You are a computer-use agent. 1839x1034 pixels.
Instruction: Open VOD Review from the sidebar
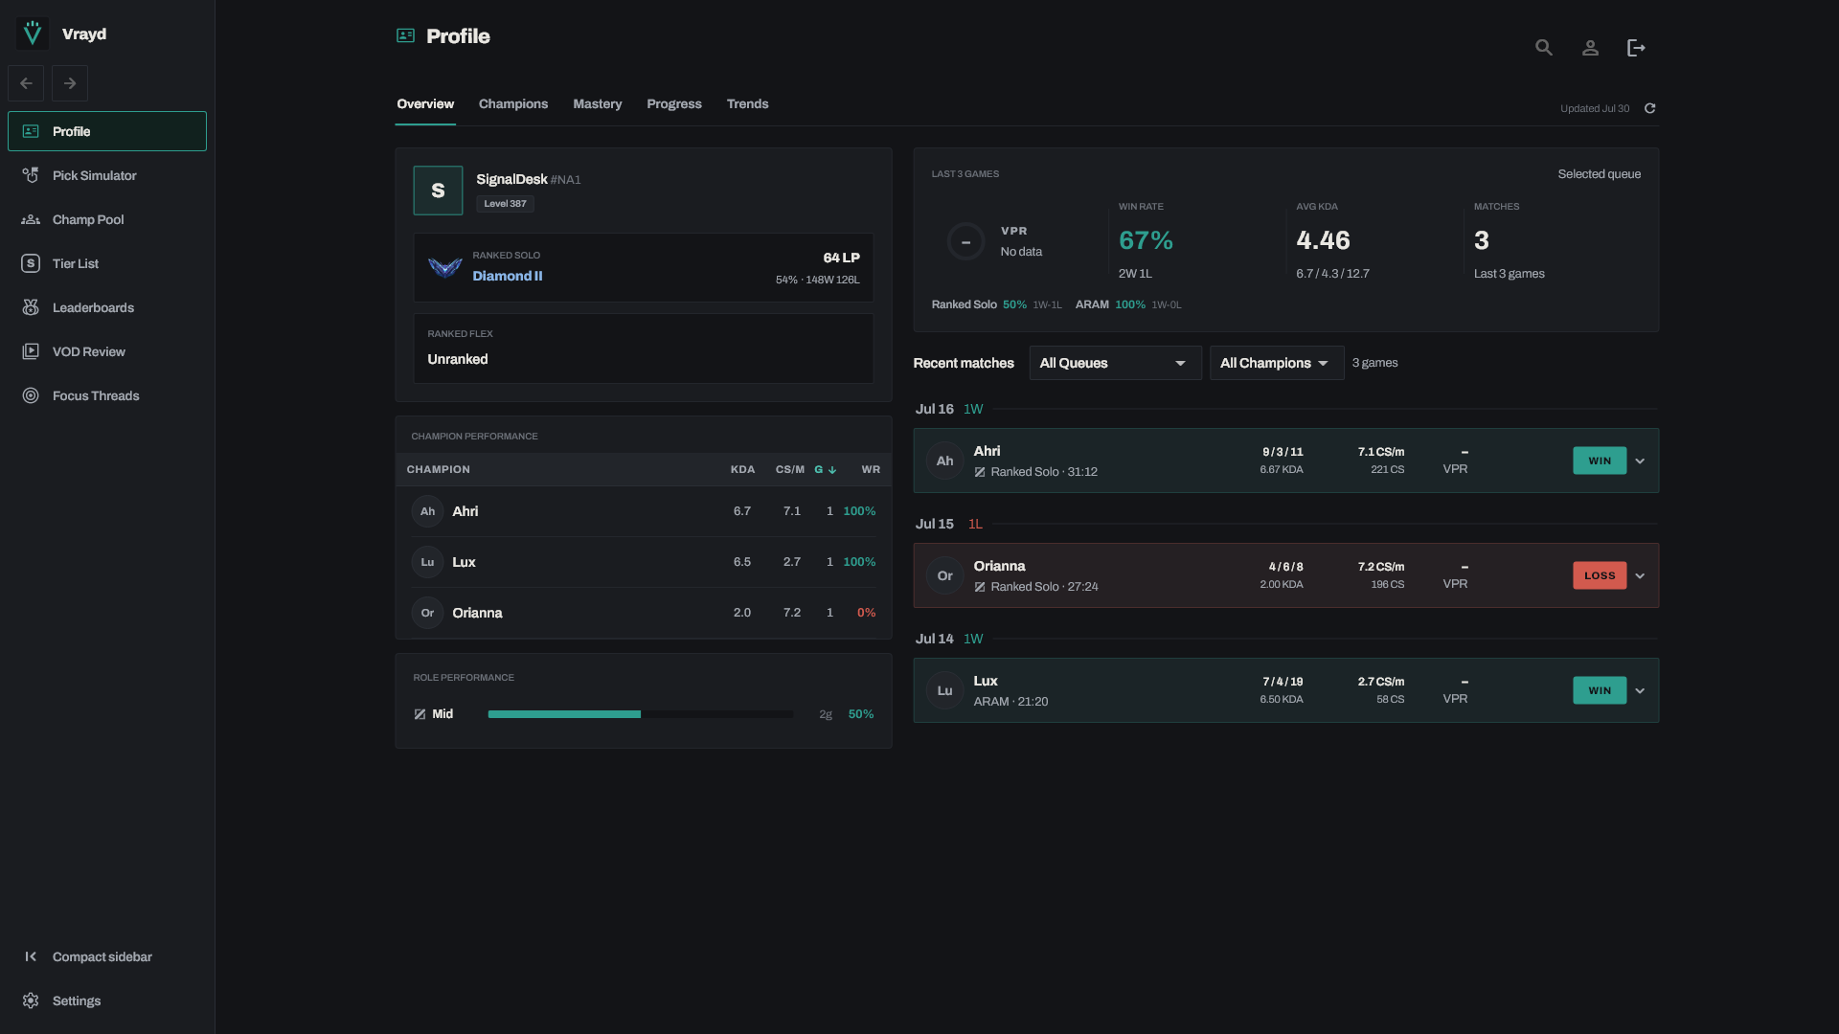[107, 351]
